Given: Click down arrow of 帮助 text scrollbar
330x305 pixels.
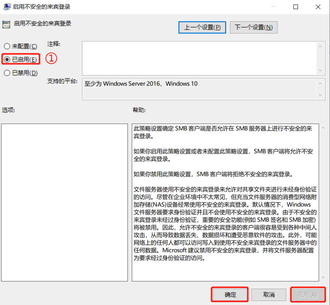Looking at the screenshot, I should pos(323,278).
